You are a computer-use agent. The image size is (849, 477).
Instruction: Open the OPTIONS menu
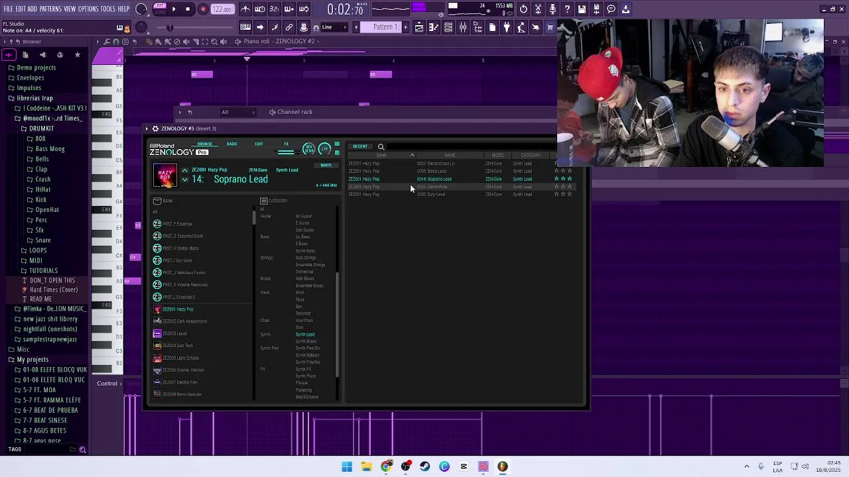88,9
